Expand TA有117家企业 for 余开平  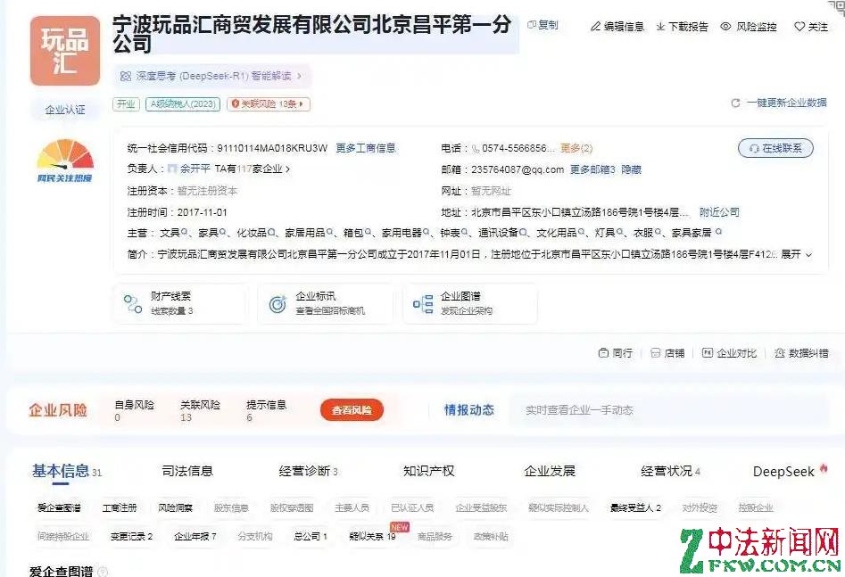pos(253,169)
